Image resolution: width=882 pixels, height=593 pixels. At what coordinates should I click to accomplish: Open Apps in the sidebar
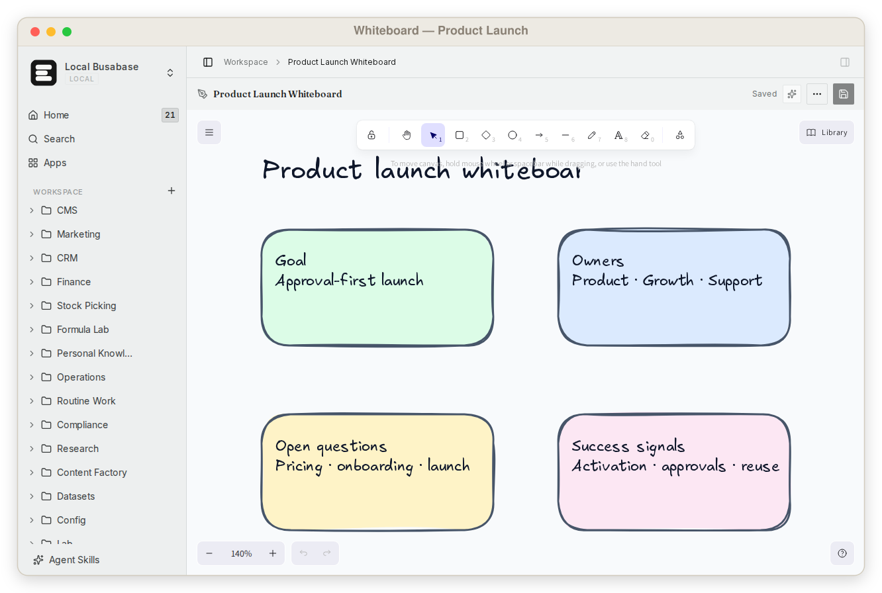pyautogui.click(x=103, y=163)
